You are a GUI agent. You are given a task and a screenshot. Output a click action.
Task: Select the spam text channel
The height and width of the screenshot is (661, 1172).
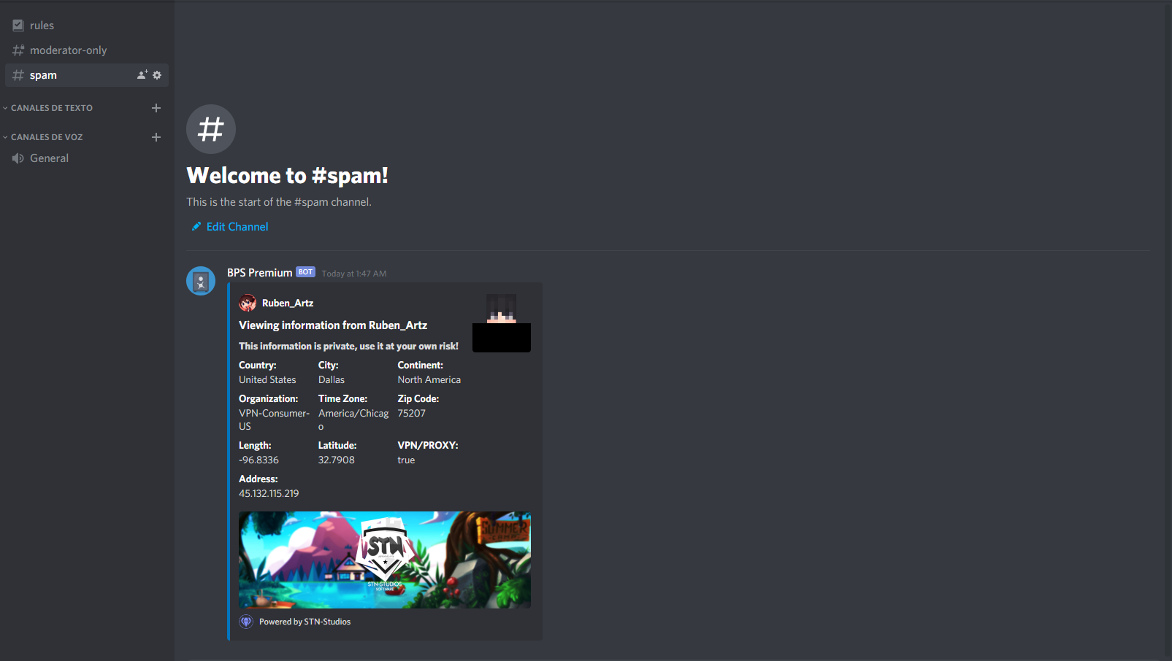point(44,75)
